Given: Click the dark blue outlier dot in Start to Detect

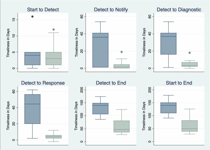Looking at the screenshot, I should pos(32,16).
